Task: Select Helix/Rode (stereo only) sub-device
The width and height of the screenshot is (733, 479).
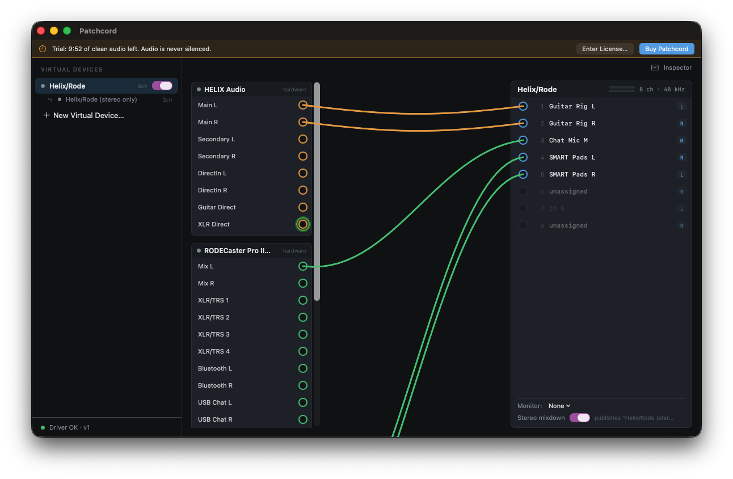Action: (x=102, y=99)
